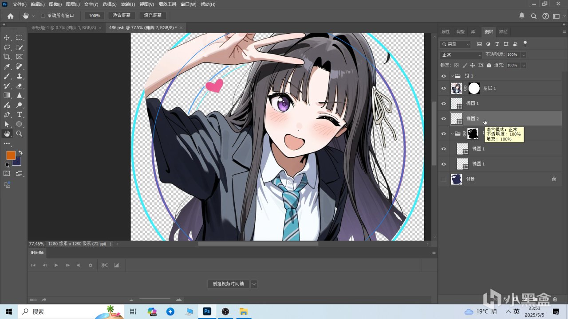Open the Hand tool preset dropdown

pyautogui.click(x=33, y=16)
